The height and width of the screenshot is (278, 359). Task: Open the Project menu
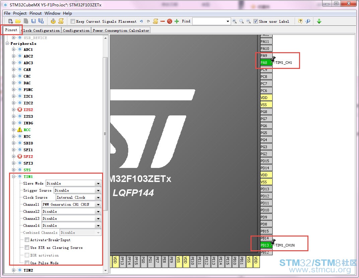(x=20, y=13)
